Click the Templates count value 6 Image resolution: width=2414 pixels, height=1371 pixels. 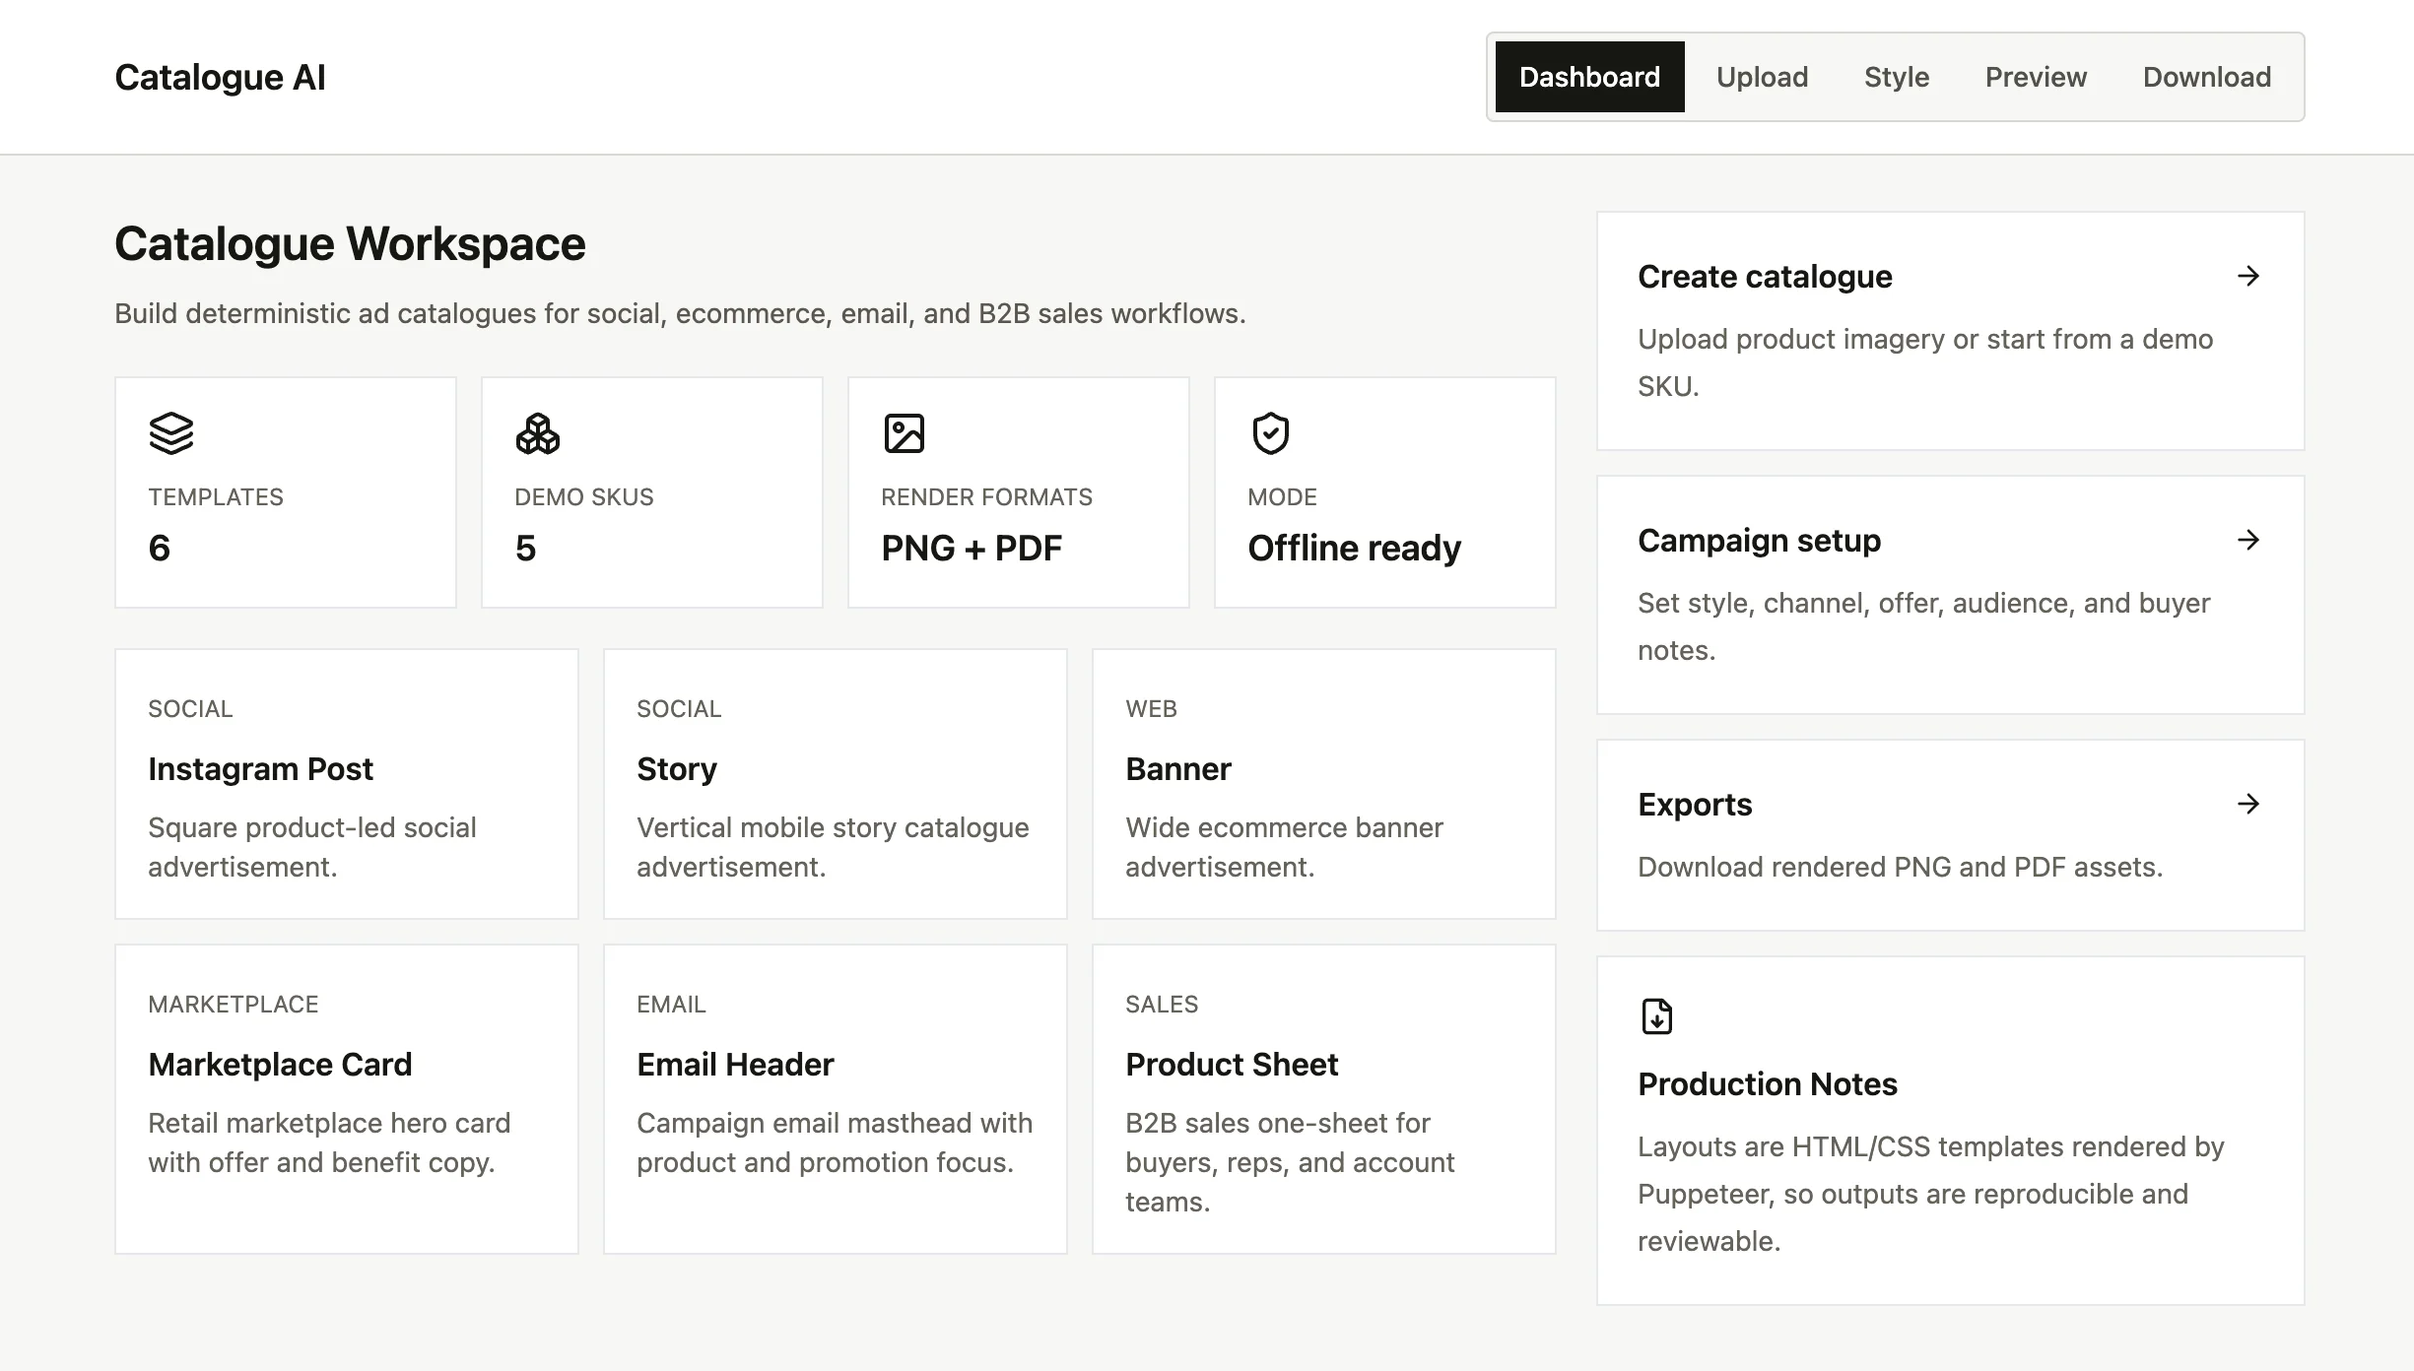click(160, 548)
